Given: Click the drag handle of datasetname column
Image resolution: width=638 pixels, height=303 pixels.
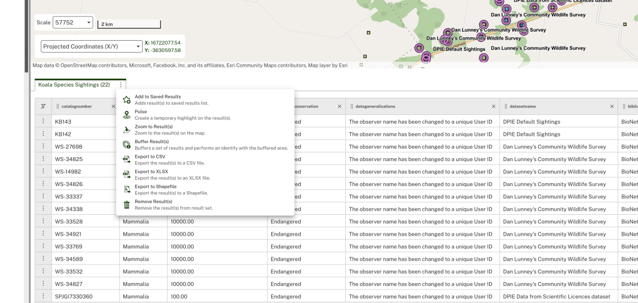Looking at the screenshot, I should [x=506, y=106].
